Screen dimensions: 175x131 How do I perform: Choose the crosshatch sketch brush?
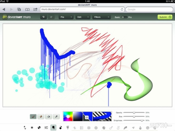46,128
